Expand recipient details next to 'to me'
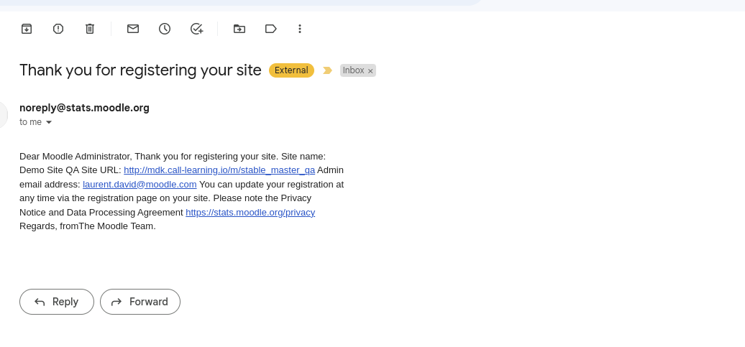This screenshot has width=745, height=347. 48,122
